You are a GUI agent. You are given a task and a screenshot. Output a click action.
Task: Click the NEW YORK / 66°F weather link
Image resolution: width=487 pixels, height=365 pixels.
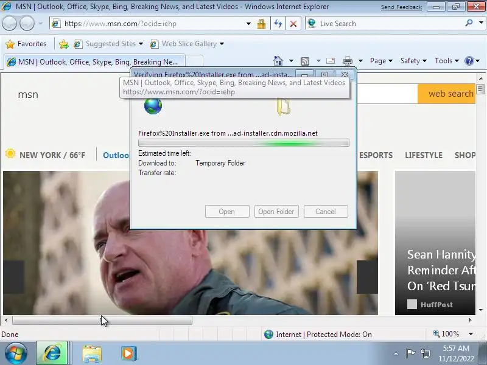52,155
